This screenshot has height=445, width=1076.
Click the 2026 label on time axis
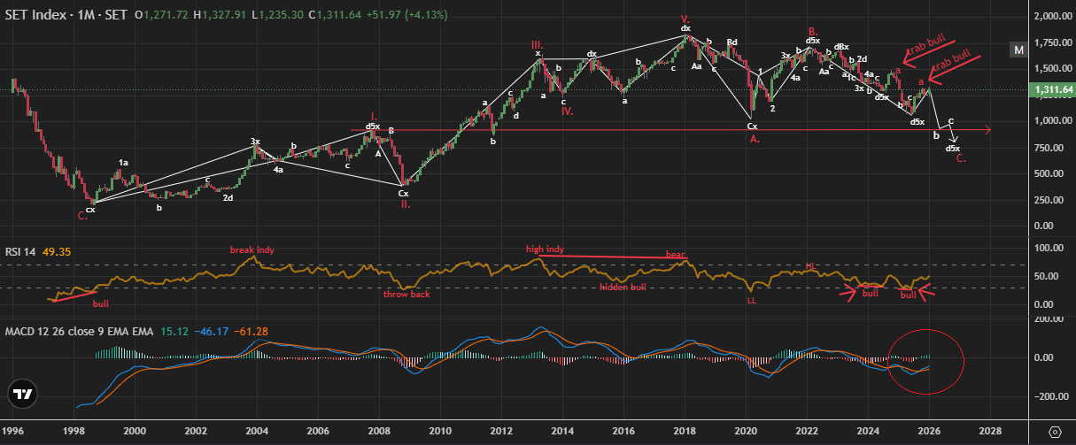[x=929, y=431]
